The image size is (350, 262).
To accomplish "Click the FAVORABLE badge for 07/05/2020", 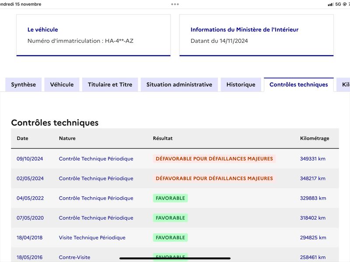I will [x=170, y=218].
